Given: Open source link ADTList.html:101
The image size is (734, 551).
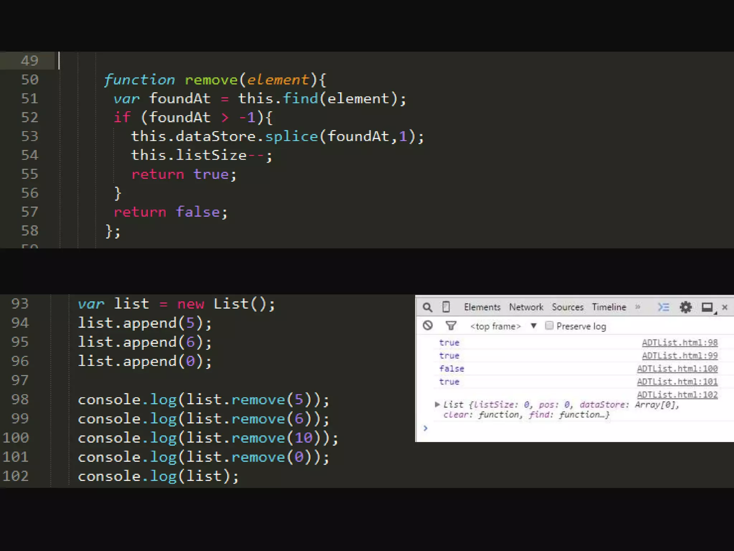Looking at the screenshot, I should pyautogui.click(x=677, y=382).
